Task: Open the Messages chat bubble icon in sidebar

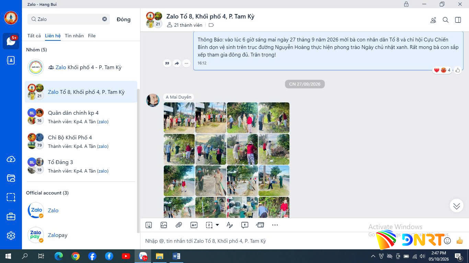Action: pos(11,41)
